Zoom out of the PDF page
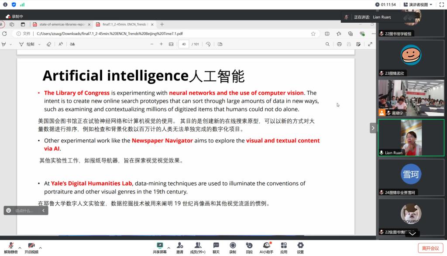Viewport: 447px width, 256px height. [152, 44]
